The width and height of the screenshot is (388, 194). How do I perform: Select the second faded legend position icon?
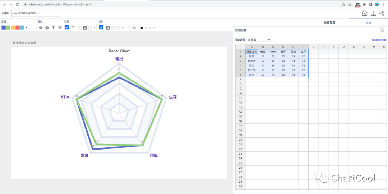(x=113, y=28)
